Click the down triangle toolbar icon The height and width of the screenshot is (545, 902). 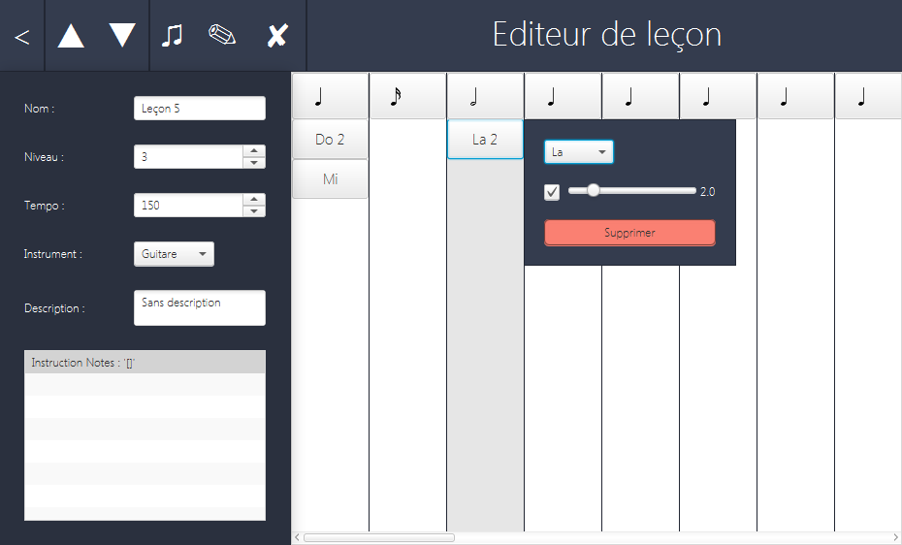coord(122,36)
